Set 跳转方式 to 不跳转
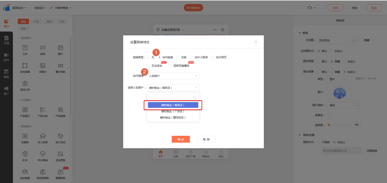387x183 pixels. 319,142
